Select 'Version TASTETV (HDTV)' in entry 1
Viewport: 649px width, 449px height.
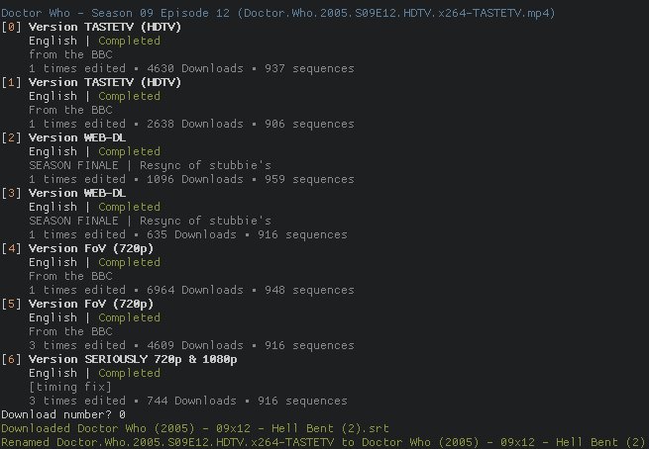pos(105,82)
